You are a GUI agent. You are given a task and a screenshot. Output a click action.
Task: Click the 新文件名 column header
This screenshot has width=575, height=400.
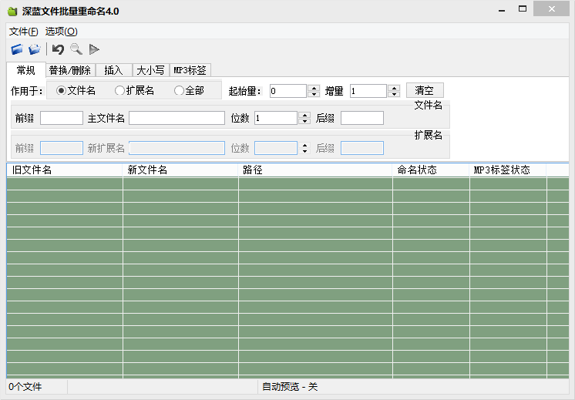tap(180, 170)
